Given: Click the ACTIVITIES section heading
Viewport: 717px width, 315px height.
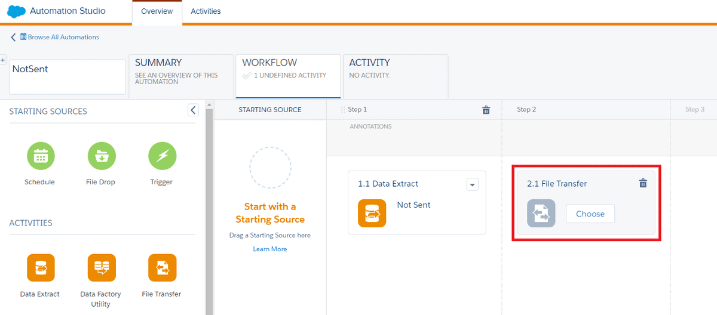Looking at the screenshot, I should 30,223.
